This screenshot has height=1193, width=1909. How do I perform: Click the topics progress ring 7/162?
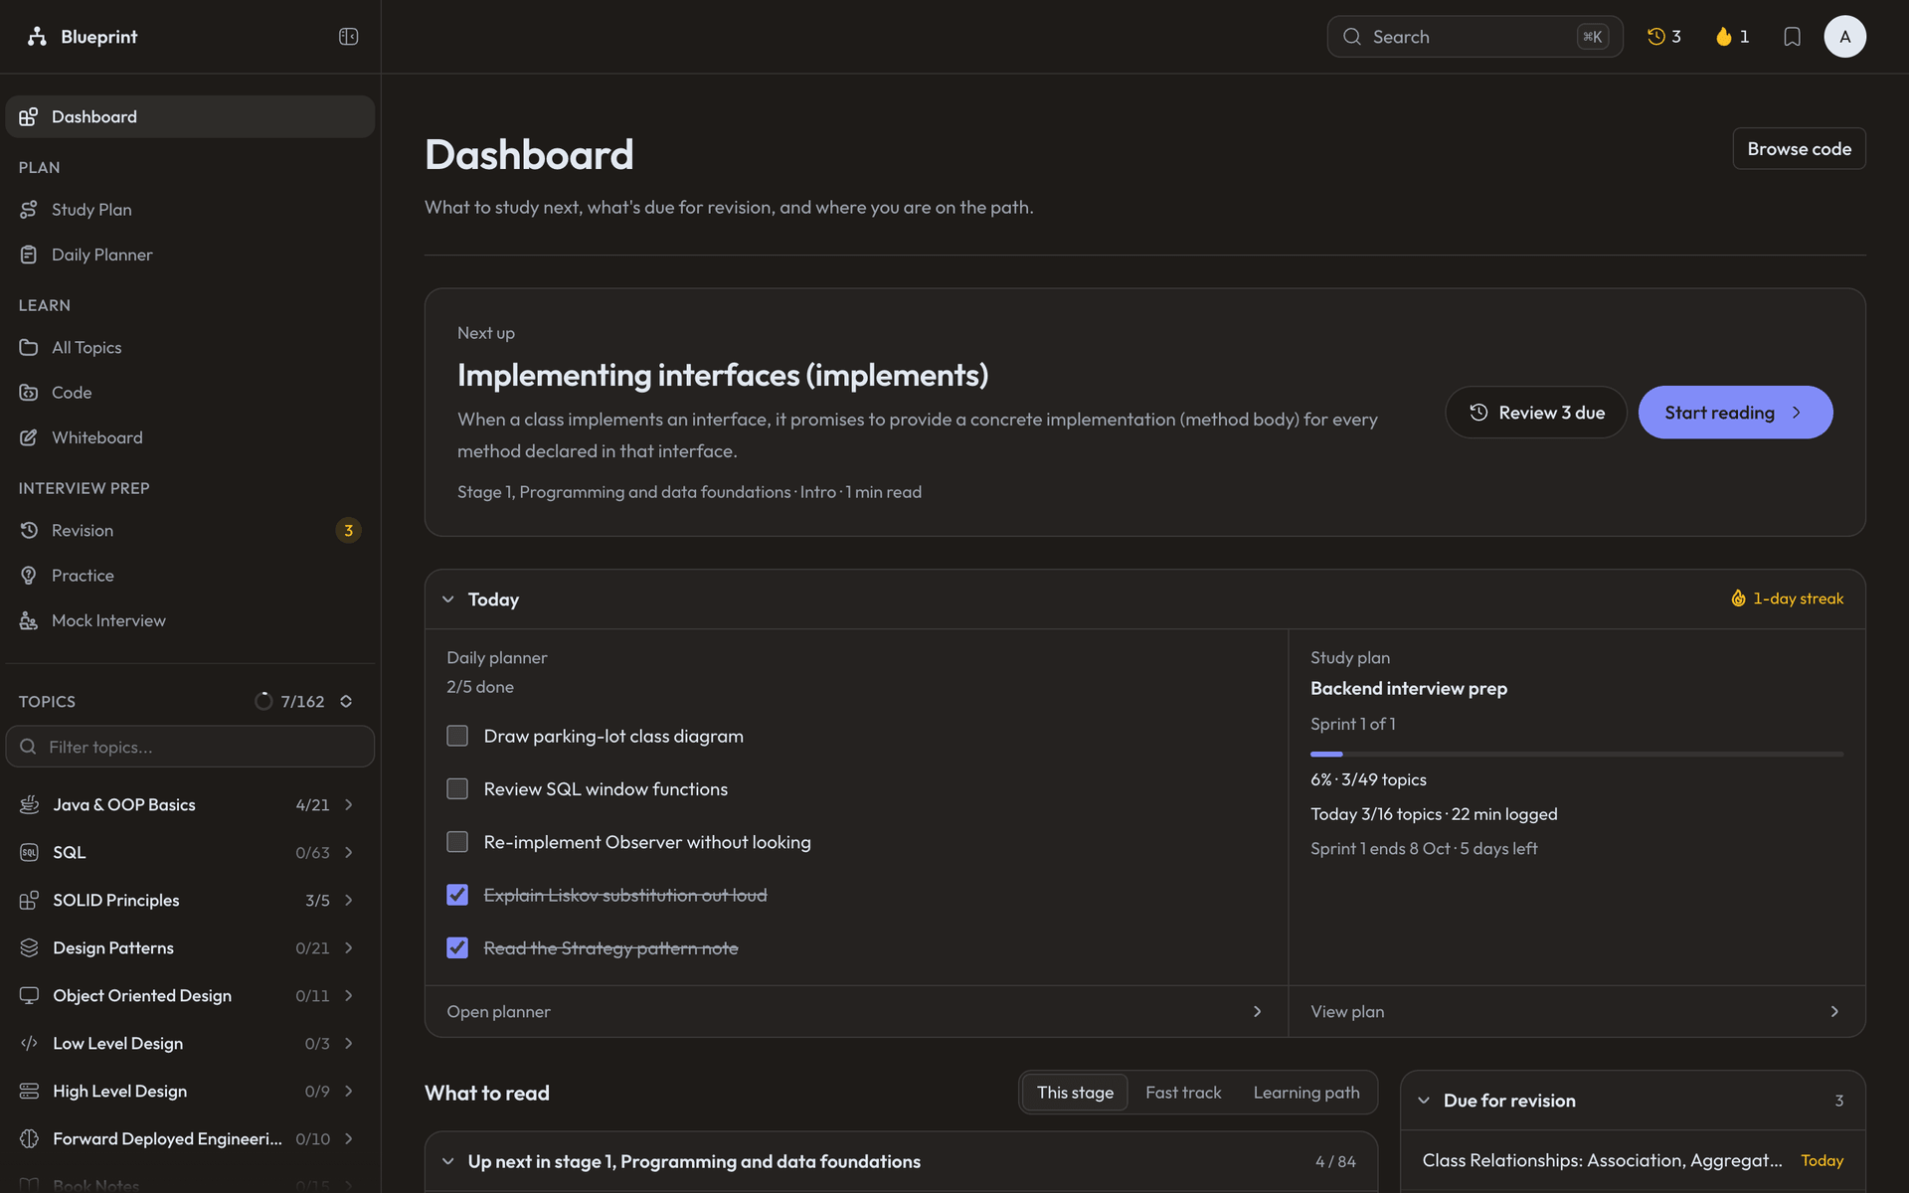263,701
